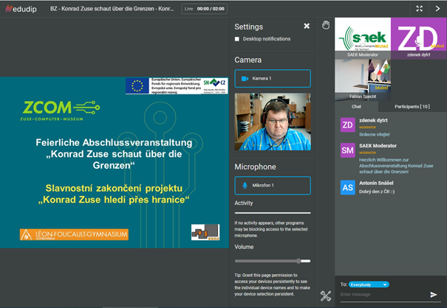
Task: Click ZCOM logo on slide
Action: (60, 111)
